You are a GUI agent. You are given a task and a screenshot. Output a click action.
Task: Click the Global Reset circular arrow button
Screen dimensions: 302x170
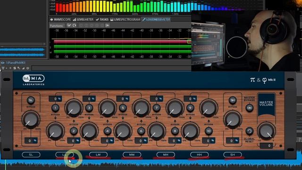[x=250, y=131]
